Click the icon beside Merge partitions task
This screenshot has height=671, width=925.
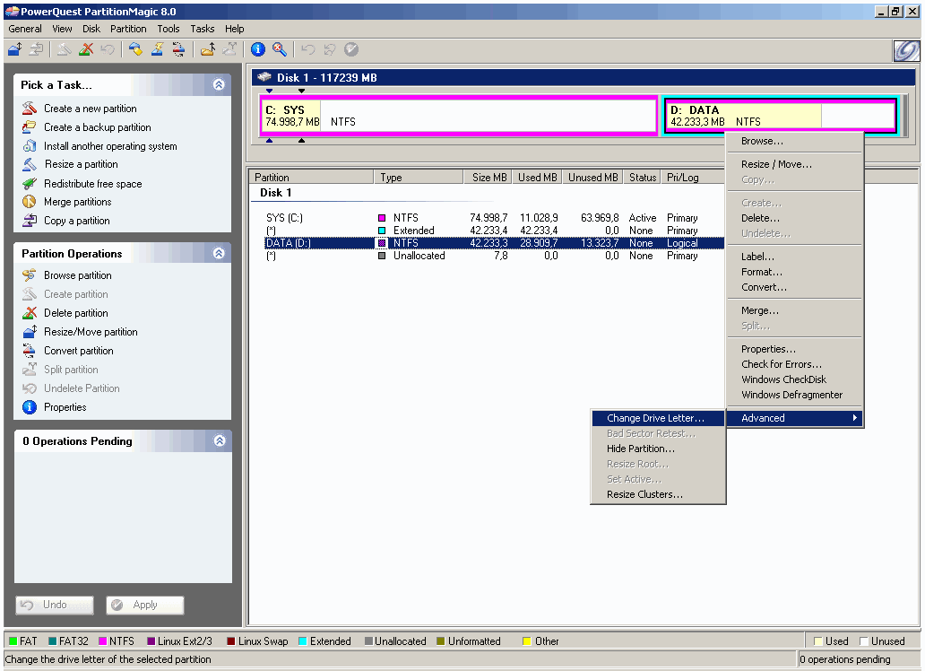[30, 202]
